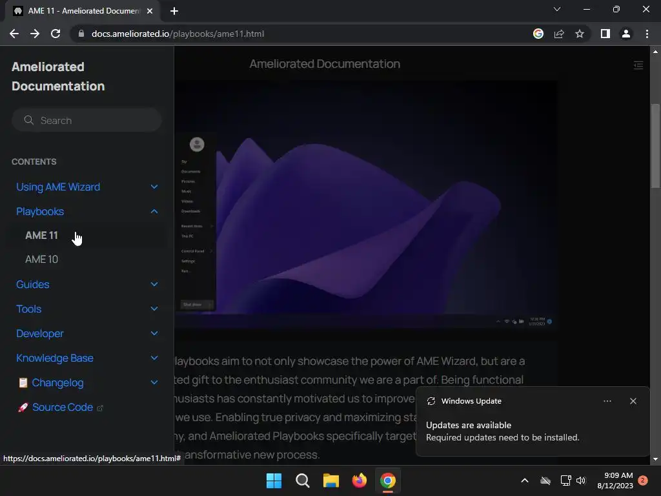Click the scrollbar down arrow
This screenshot has height=496, width=661.
[x=655, y=459]
